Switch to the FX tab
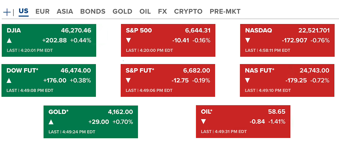 pyautogui.click(x=162, y=11)
